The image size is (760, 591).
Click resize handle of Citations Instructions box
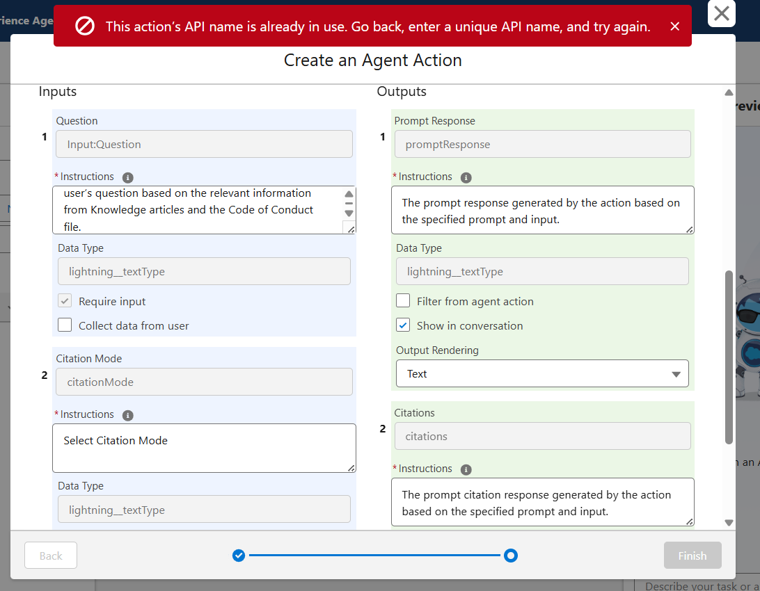tap(689, 521)
